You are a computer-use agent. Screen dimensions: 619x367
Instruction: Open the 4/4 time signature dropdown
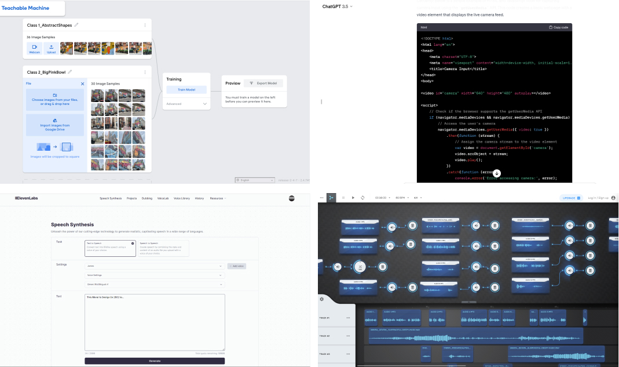[x=418, y=198]
